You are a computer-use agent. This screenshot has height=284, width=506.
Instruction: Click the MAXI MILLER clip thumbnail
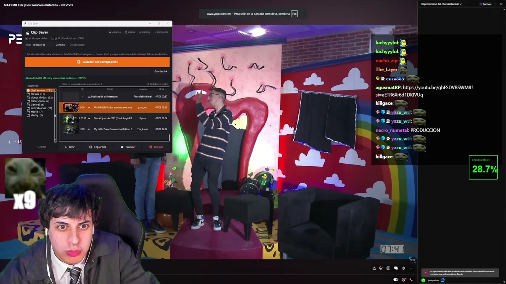point(70,107)
